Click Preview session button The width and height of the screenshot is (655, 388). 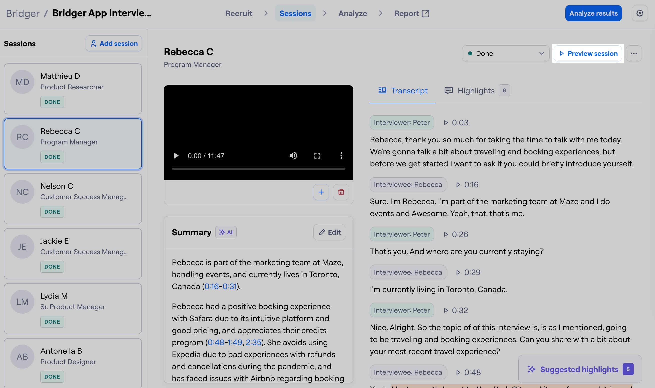point(588,54)
